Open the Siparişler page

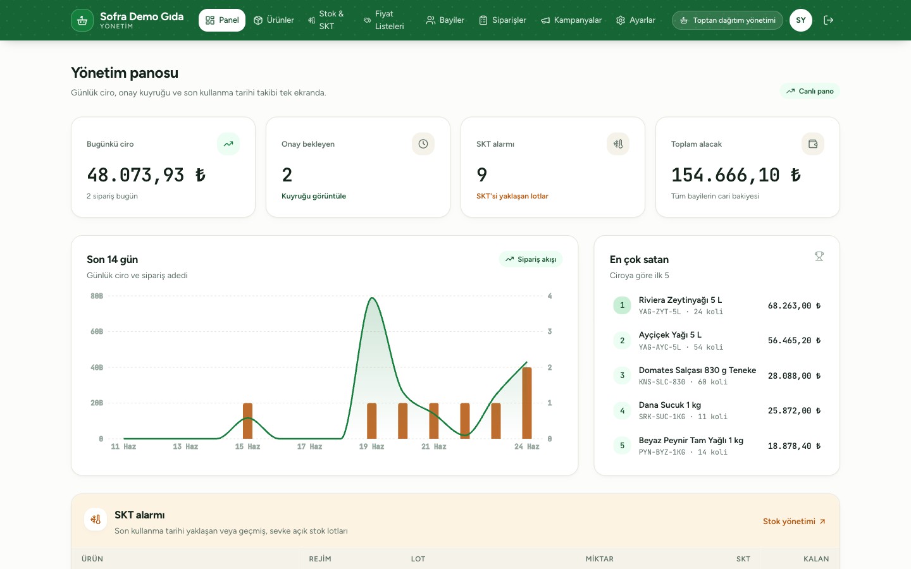pos(503,20)
